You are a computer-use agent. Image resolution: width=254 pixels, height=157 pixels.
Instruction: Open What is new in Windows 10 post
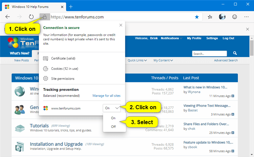(x=205, y=87)
